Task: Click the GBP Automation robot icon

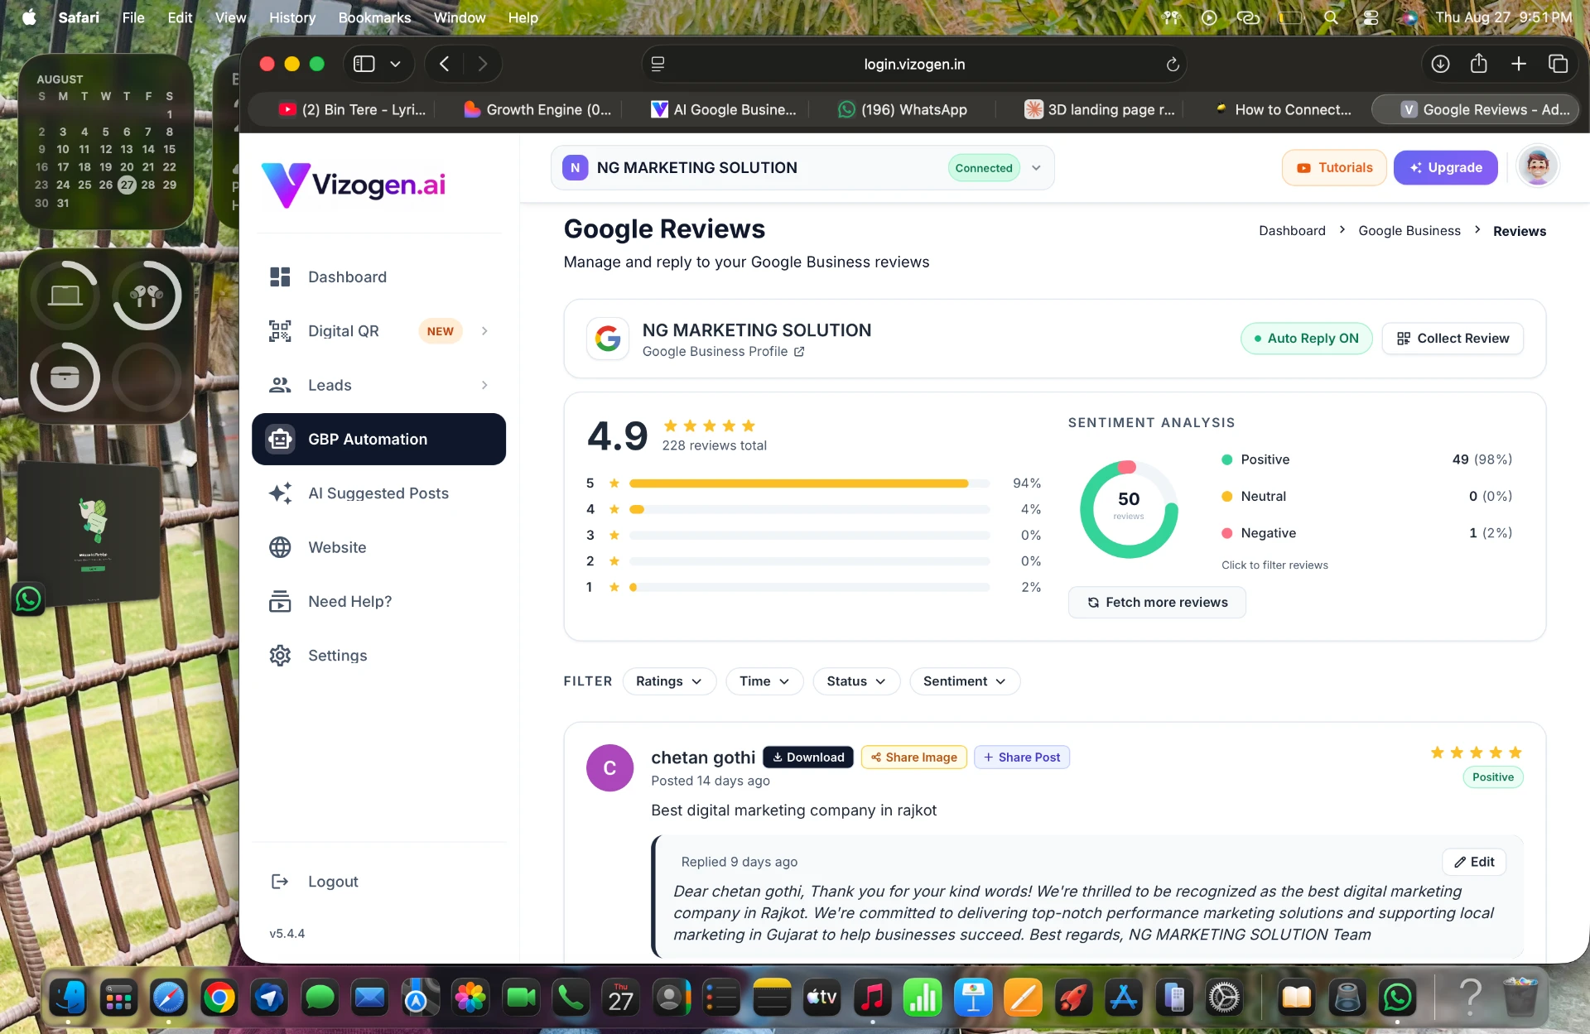Action: [x=280, y=440]
